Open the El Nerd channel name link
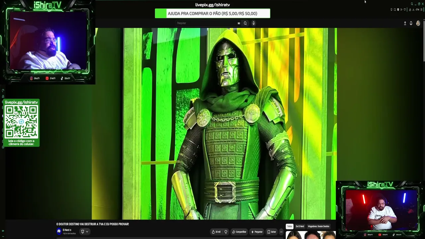Viewport: 425px width, 239px height. pyautogui.click(x=66, y=230)
